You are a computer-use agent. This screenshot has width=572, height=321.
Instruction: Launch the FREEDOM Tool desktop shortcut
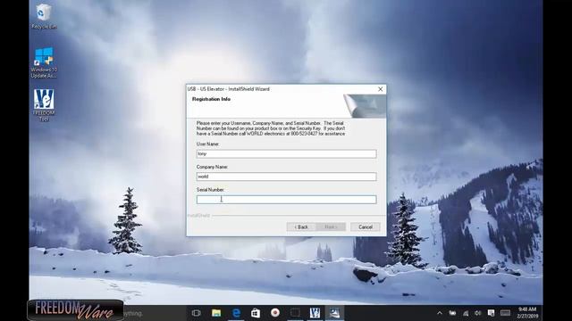click(44, 105)
